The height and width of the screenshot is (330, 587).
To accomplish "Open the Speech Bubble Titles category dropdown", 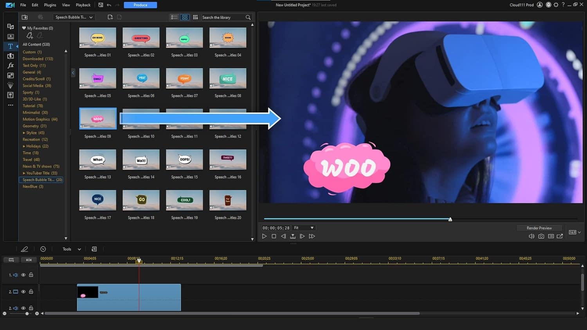I will click(x=74, y=17).
